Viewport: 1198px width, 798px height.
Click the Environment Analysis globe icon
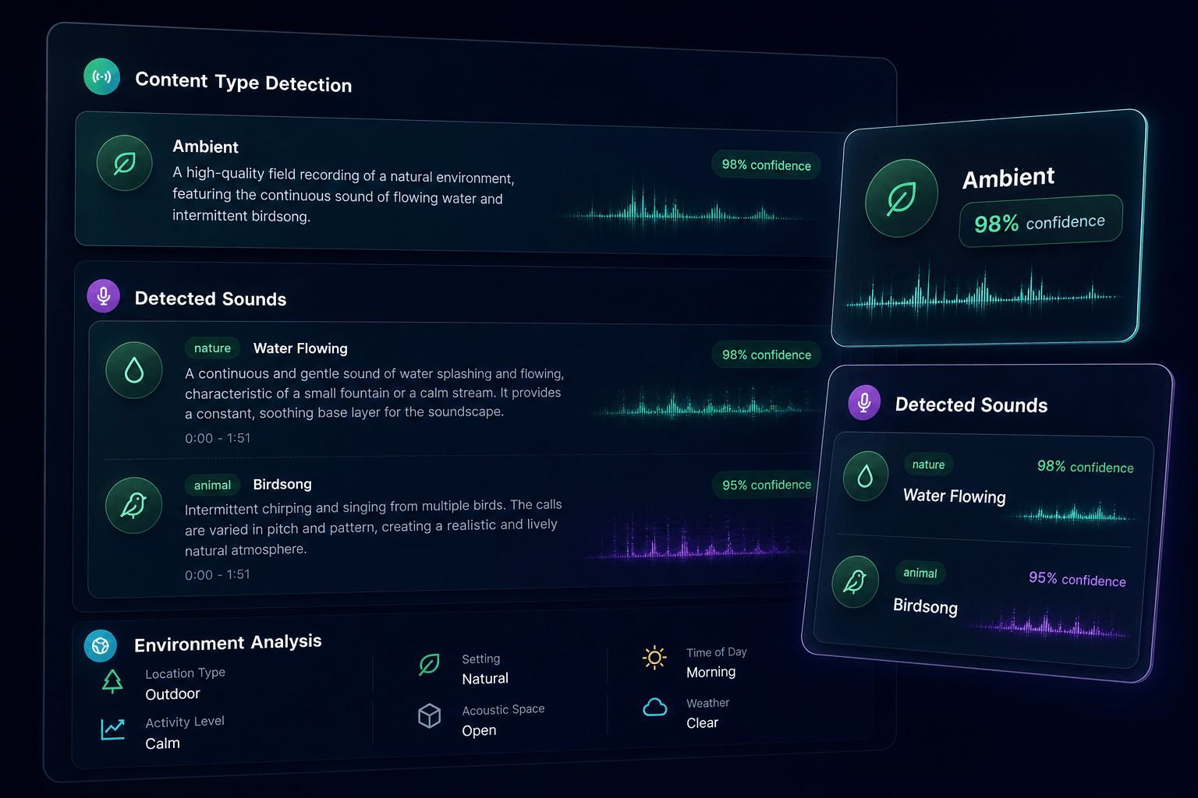point(101,645)
